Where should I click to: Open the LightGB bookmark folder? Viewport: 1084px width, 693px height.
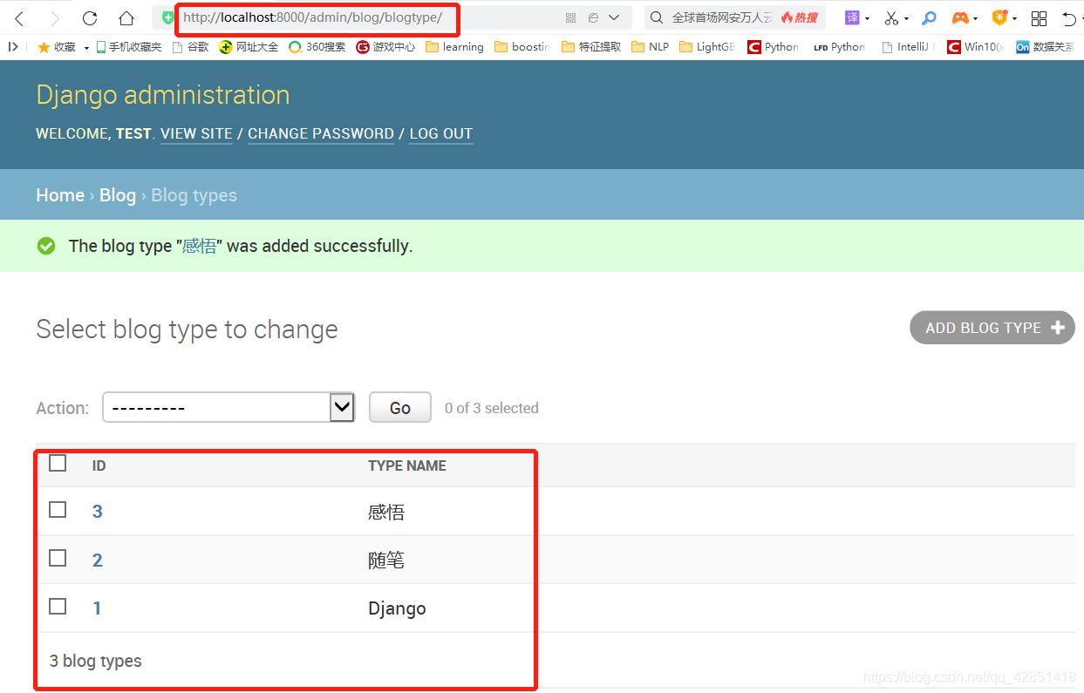coord(707,47)
